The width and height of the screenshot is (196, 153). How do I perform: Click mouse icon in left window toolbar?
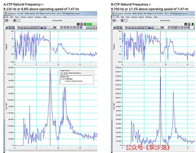pyautogui.click(x=15, y=20)
